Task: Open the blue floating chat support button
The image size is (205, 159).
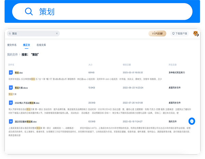Action: tap(192, 121)
